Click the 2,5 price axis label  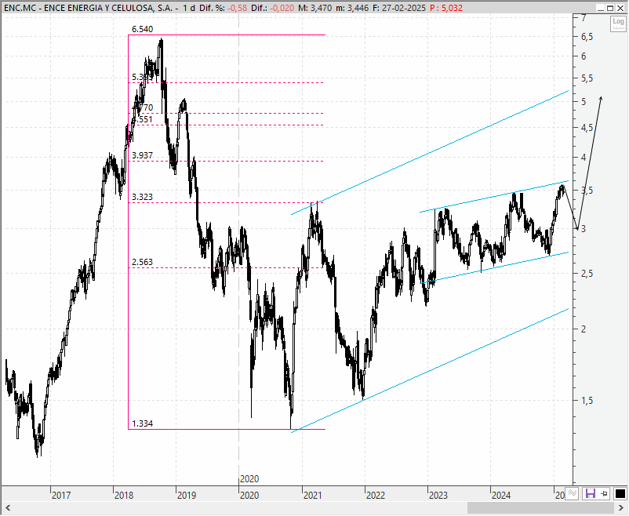[587, 274]
